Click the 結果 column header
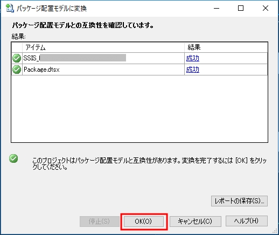The image size is (279, 235). click(226, 47)
